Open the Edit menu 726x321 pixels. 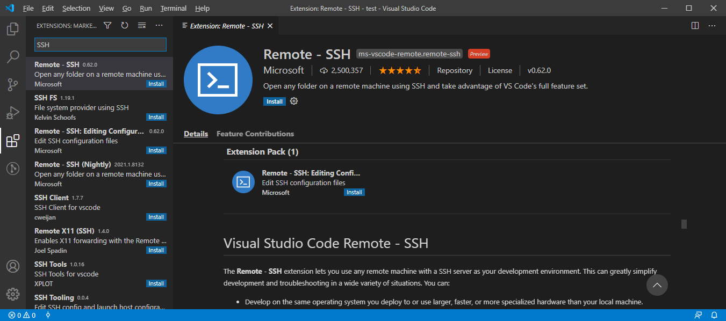click(48, 9)
